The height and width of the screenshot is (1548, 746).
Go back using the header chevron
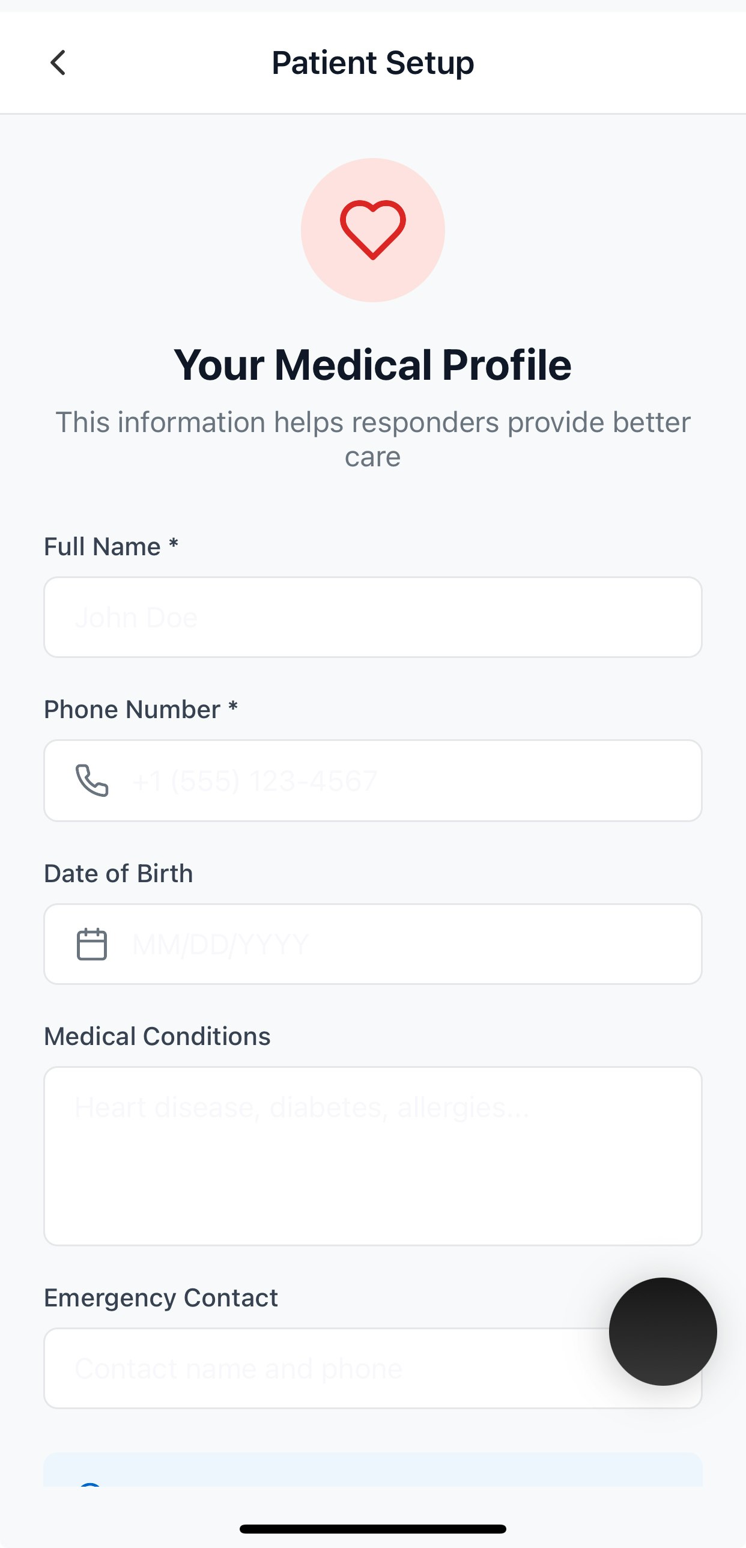58,62
